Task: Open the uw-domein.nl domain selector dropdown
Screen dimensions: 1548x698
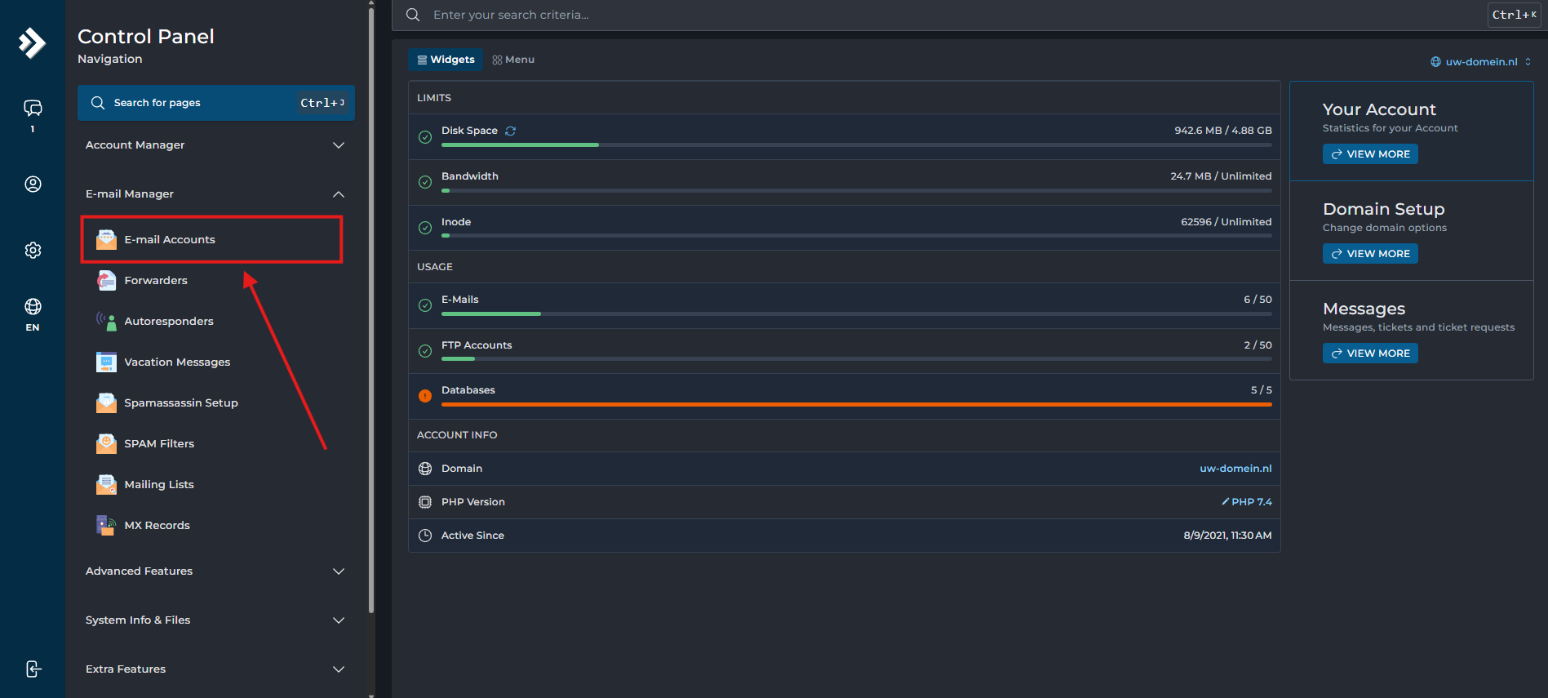Action: [x=1481, y=62]
